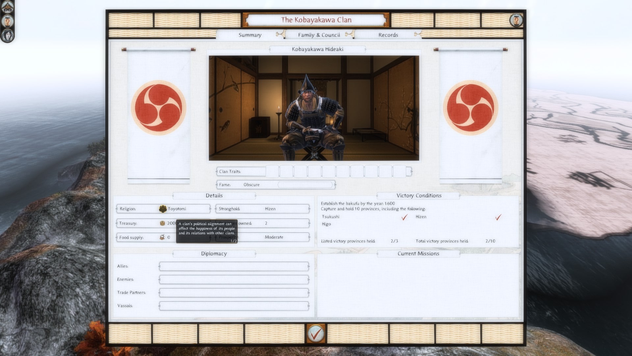Click the red checkmark beside Hizen
The height and width of the screenshot is (356, 632).
(498, 217)
